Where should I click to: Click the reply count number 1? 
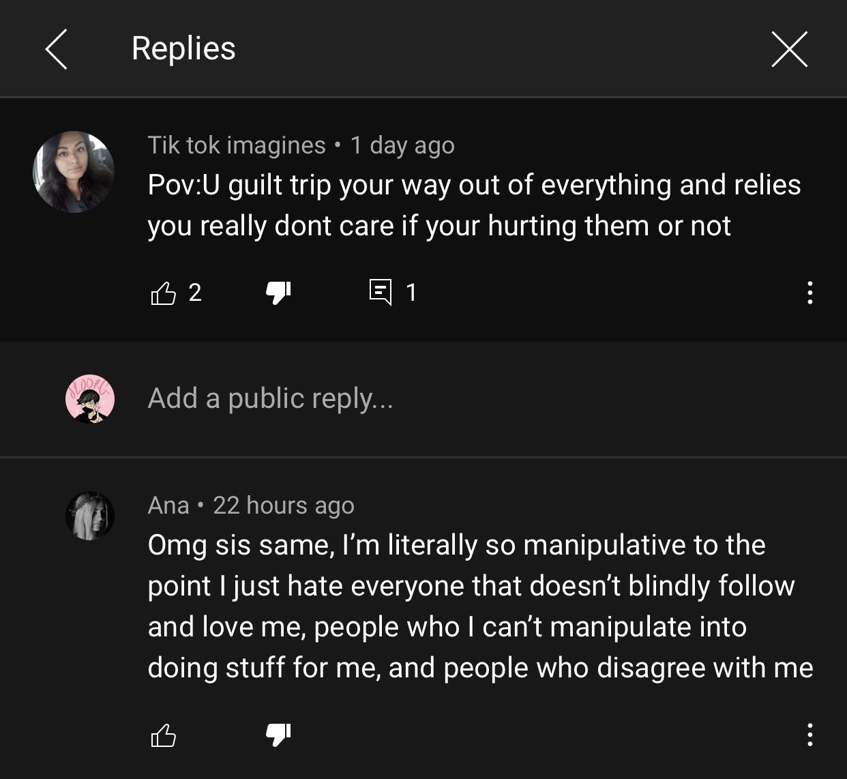tap(411, 293)
